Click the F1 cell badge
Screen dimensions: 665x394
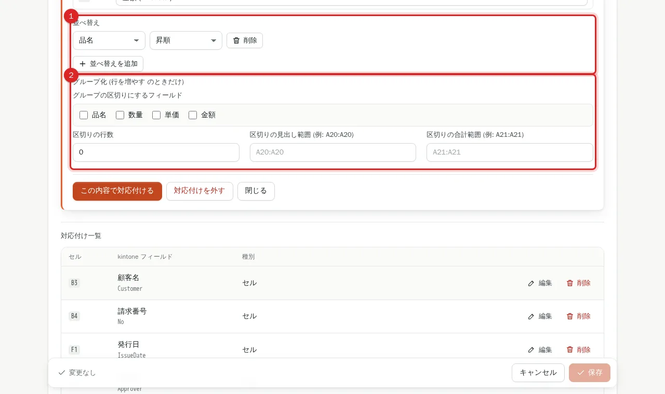pos(74,350)
